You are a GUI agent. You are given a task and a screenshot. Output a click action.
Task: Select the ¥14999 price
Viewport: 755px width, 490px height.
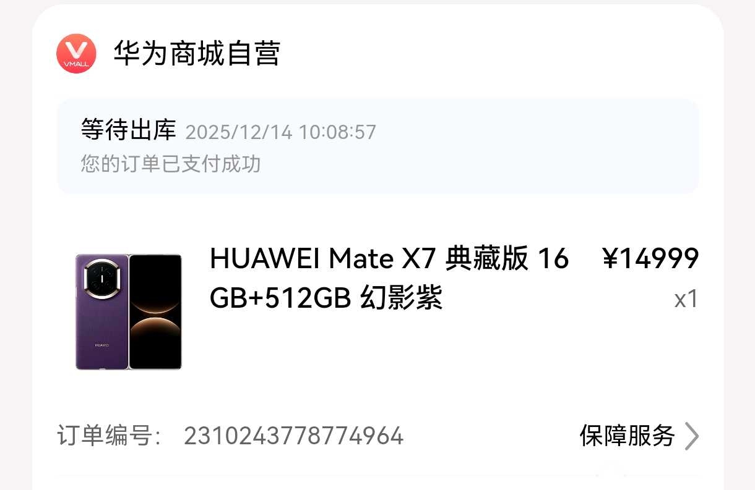tap(651, 259)
